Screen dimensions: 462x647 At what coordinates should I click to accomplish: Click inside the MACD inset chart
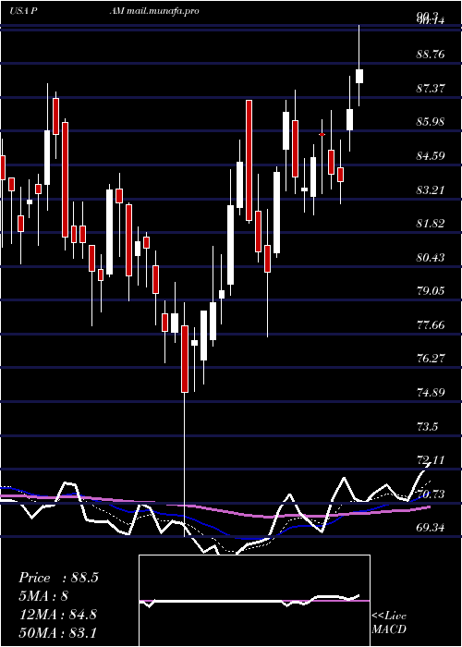tap(254, 601)
